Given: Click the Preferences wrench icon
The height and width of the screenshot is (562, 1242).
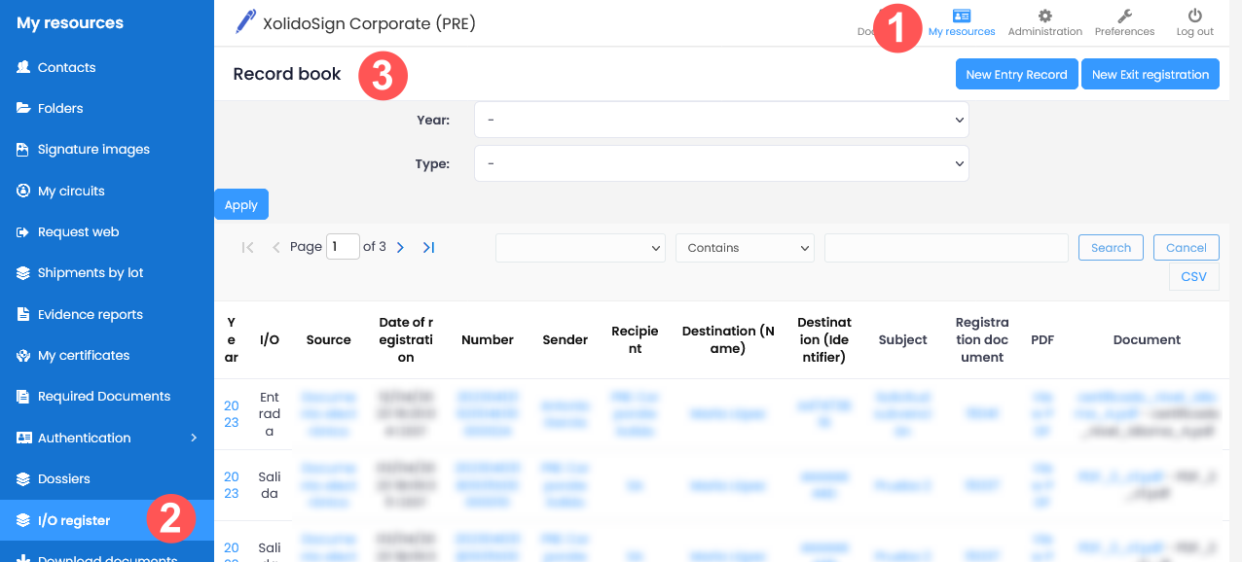Looking at the screenshot, I should pyautogui.click(x=1124, y=16).
